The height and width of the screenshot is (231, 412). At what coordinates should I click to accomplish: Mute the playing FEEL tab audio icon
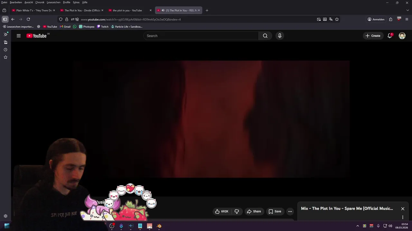pos(163,10)
